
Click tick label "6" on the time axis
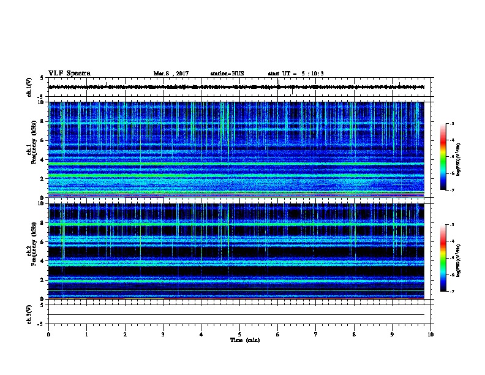pyautogui.click(x=278, y=334)
